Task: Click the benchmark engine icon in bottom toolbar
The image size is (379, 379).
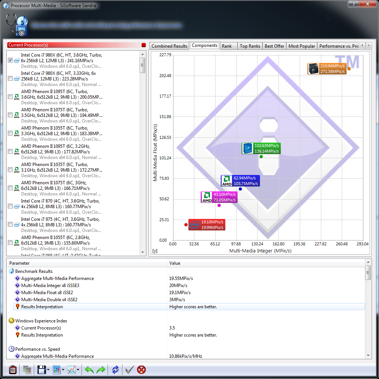Action: (13, 370)
